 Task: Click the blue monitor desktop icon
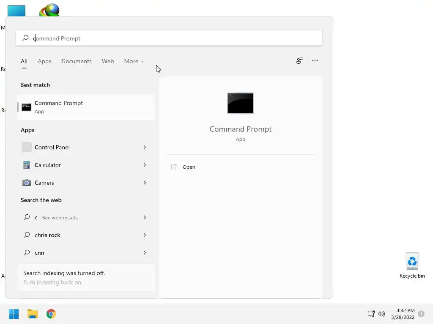pyautogui.click(x=16, y=11)
